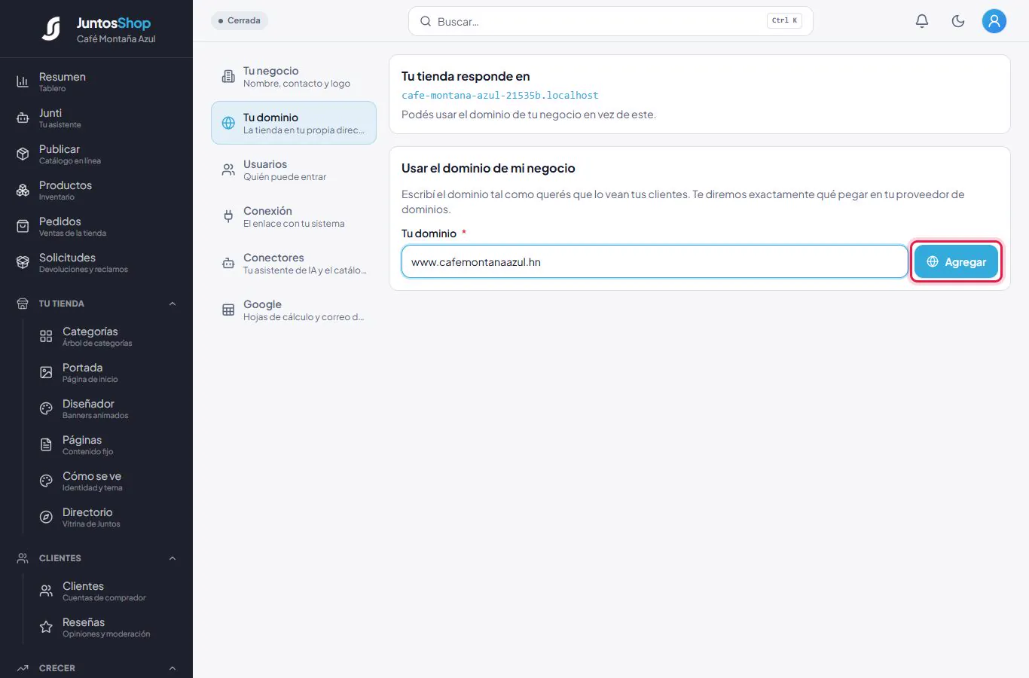
Task: Click the Páginas document icon
Action: (46, 444)
